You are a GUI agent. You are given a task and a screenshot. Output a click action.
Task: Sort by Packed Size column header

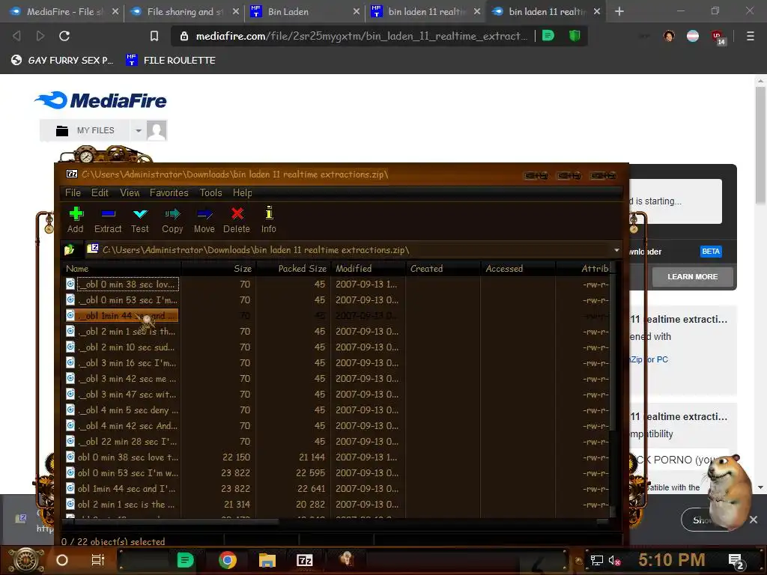[294, 269]
